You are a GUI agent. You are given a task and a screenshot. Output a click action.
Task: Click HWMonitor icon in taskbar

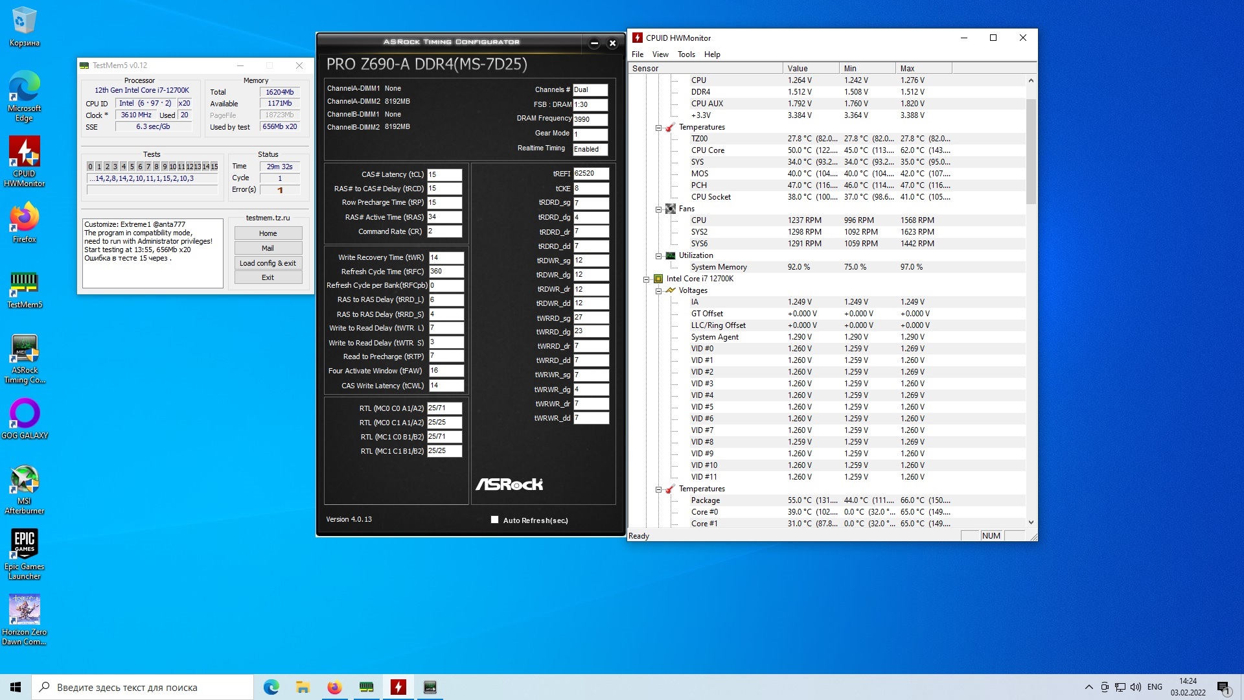[398, 687]
